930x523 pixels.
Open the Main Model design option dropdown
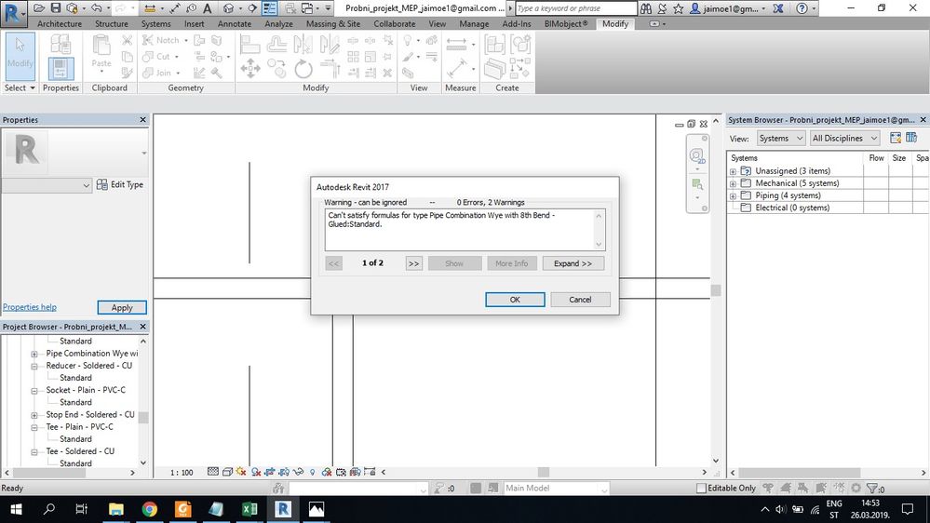click(x=556, y=488)
